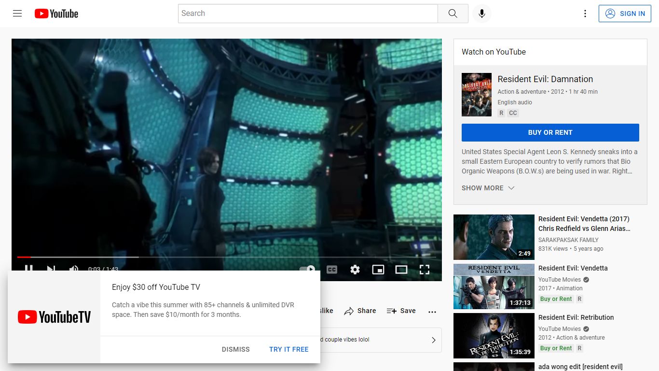Open the Resident Evil: Damnation title
This screenshot has height=371, width=659.
coord(545,79)
